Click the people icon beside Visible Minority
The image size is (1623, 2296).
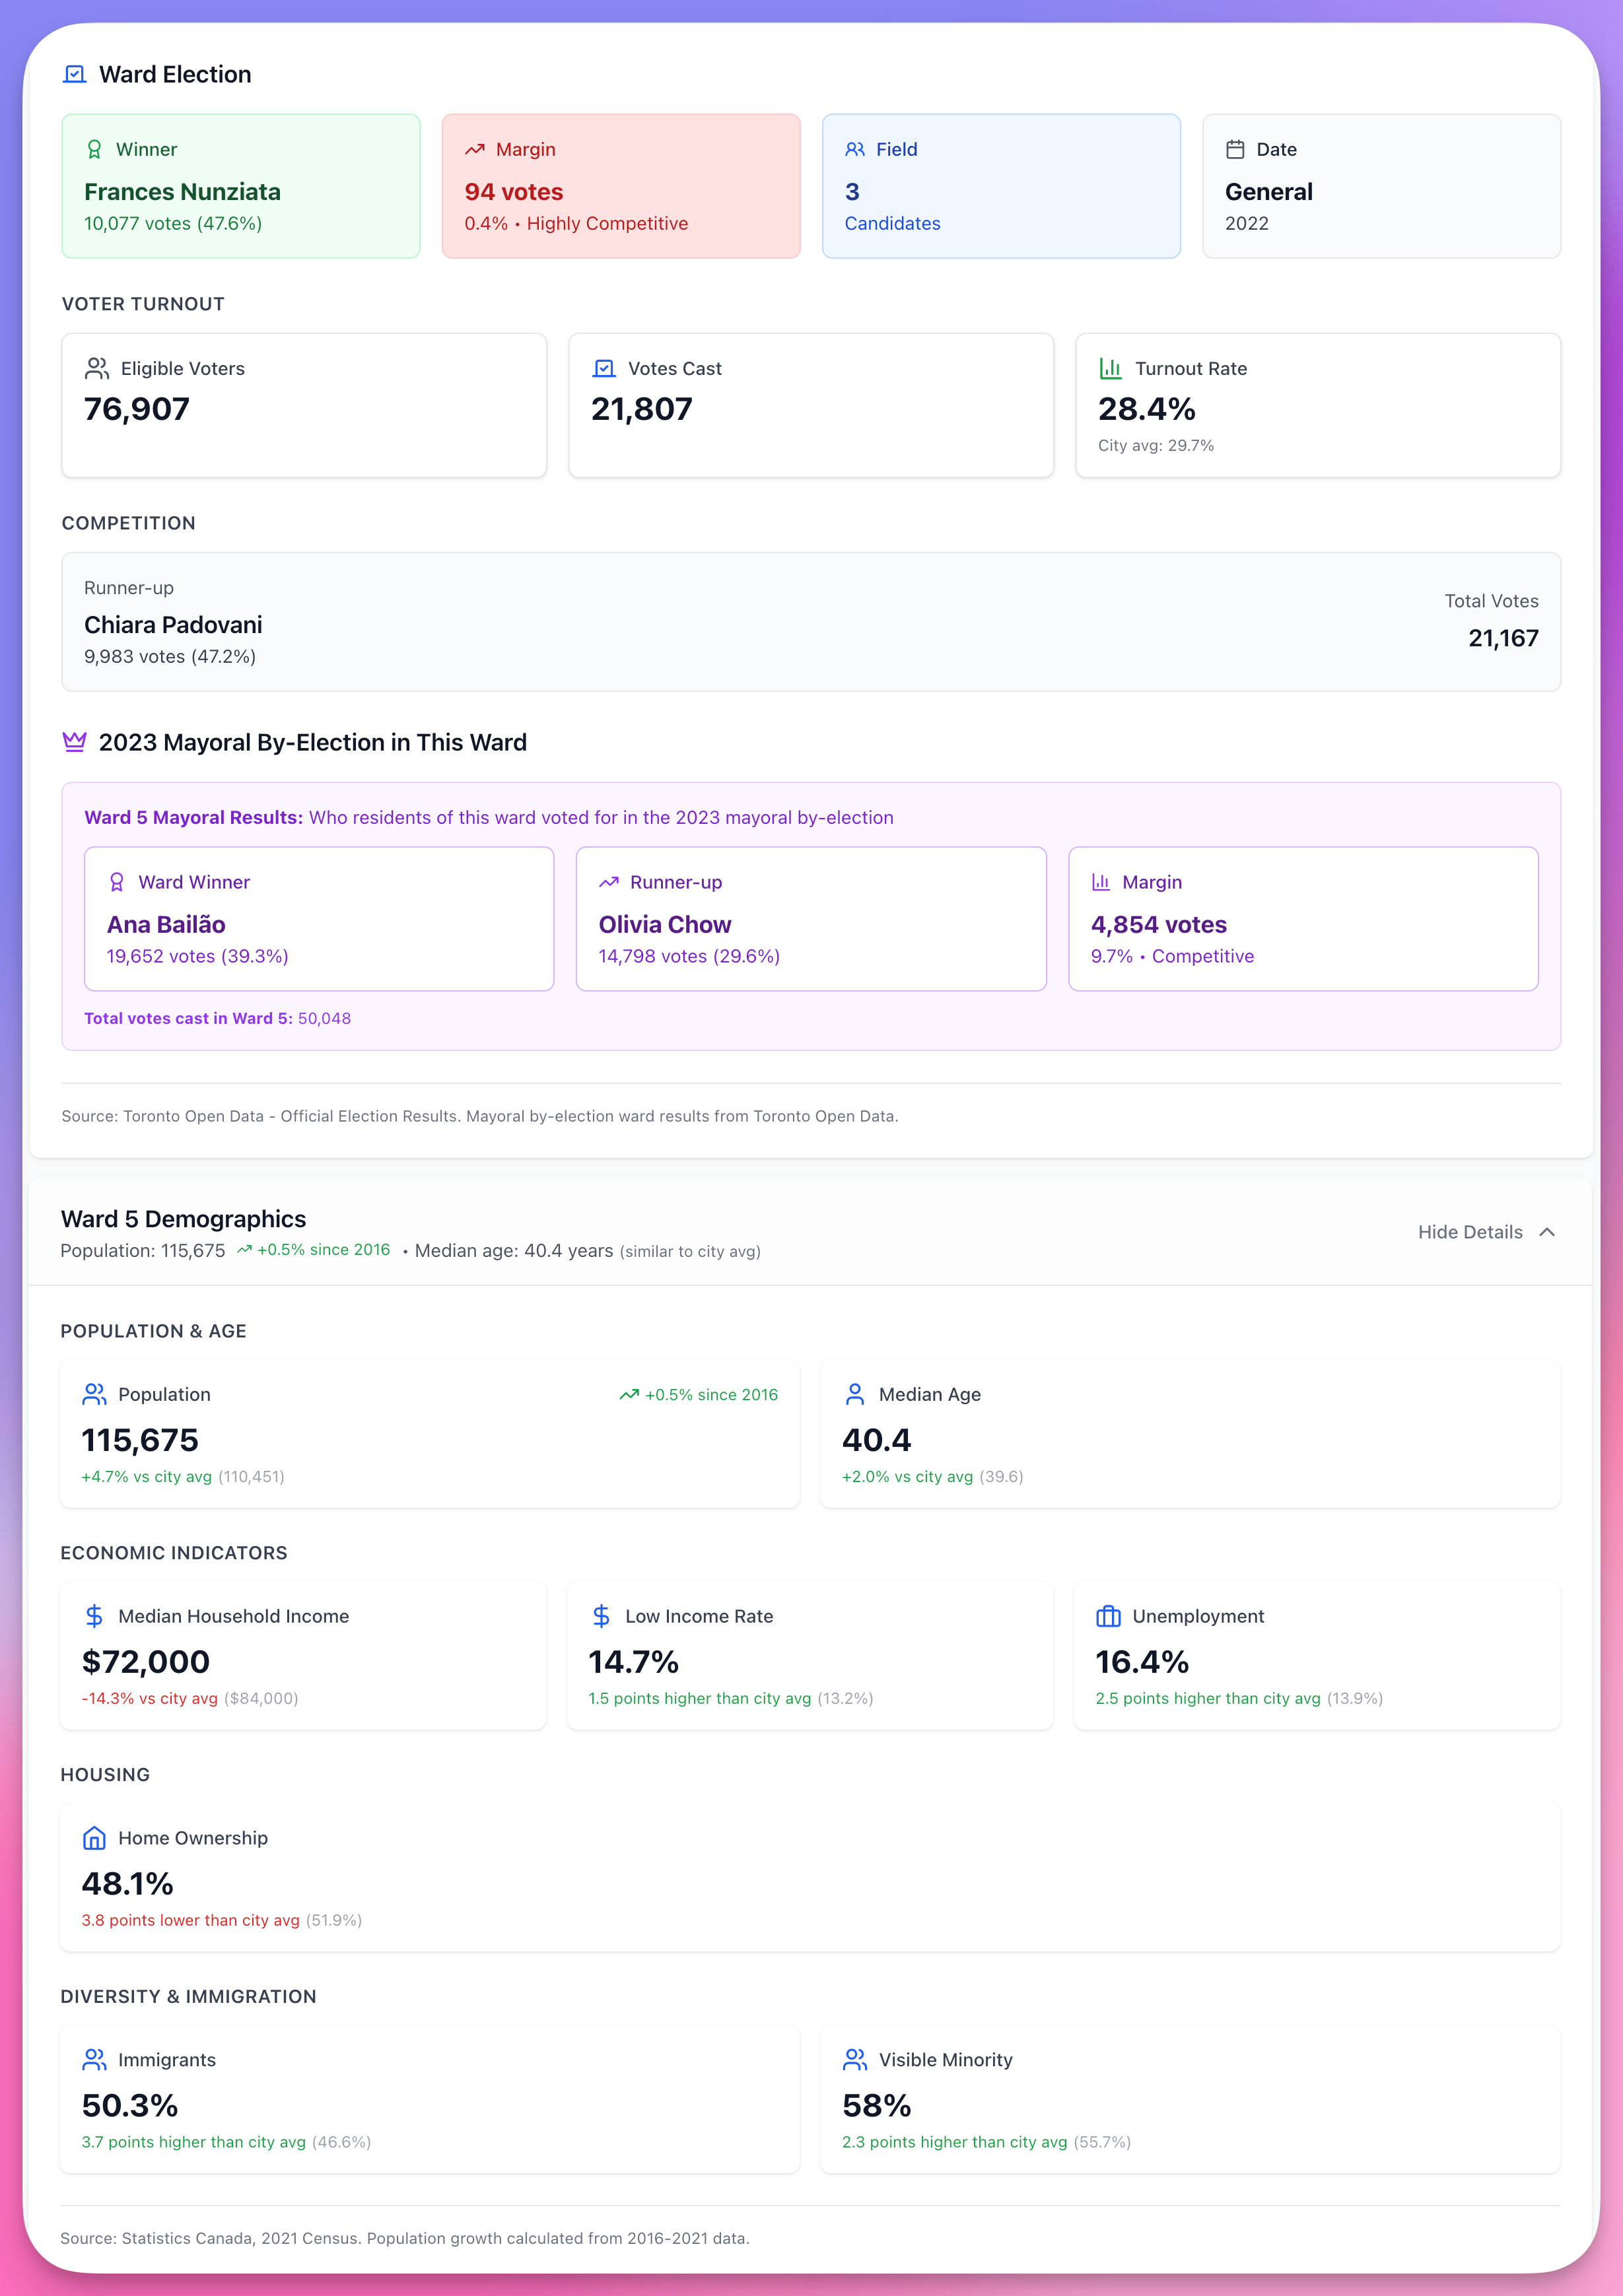click(x=855, y=2060)
